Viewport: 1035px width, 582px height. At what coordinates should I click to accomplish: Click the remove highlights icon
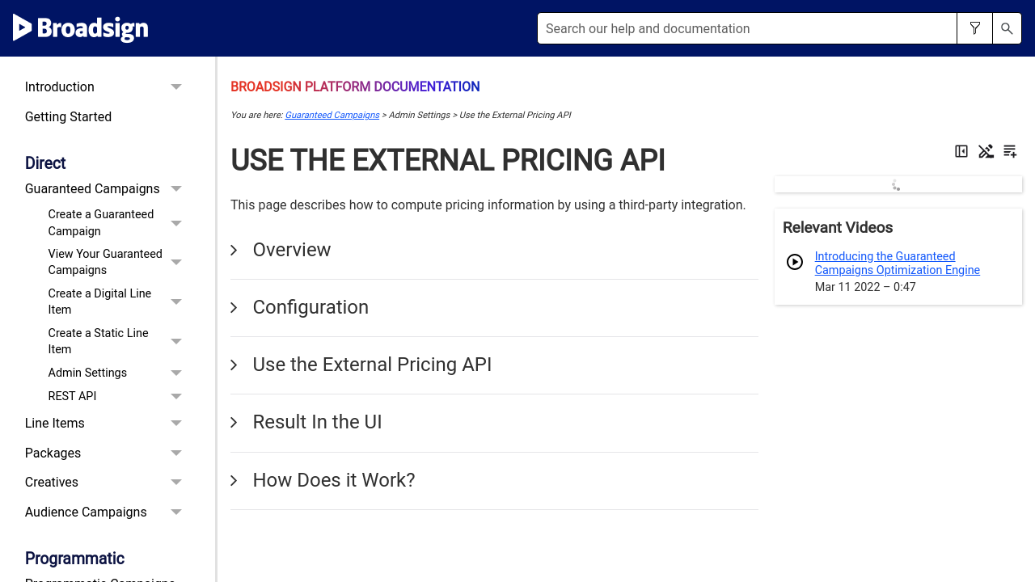986,151
